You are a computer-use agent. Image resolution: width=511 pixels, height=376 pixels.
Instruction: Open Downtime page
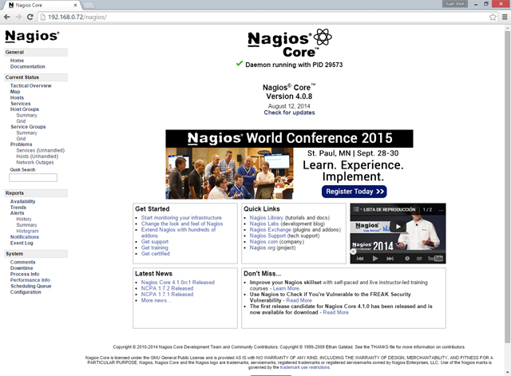coord(22,267)
